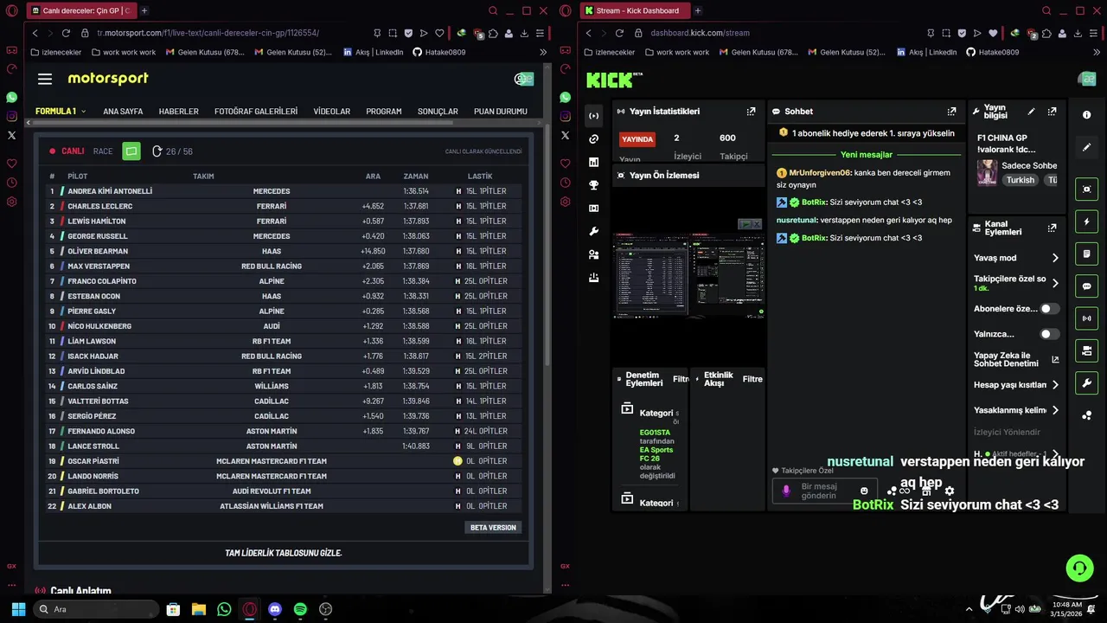Click green support headset button
This screenshot has height=623, width=1107.
tap(1079, 568)
